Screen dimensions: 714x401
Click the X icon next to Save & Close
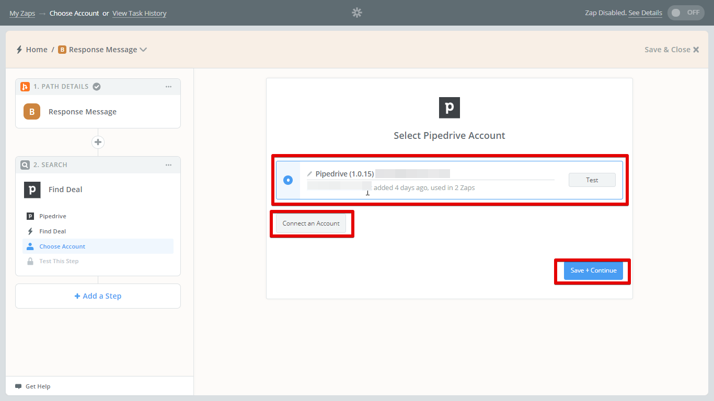(696, 50)
